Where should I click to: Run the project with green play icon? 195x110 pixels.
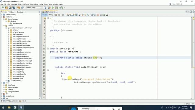coord(53,8)
